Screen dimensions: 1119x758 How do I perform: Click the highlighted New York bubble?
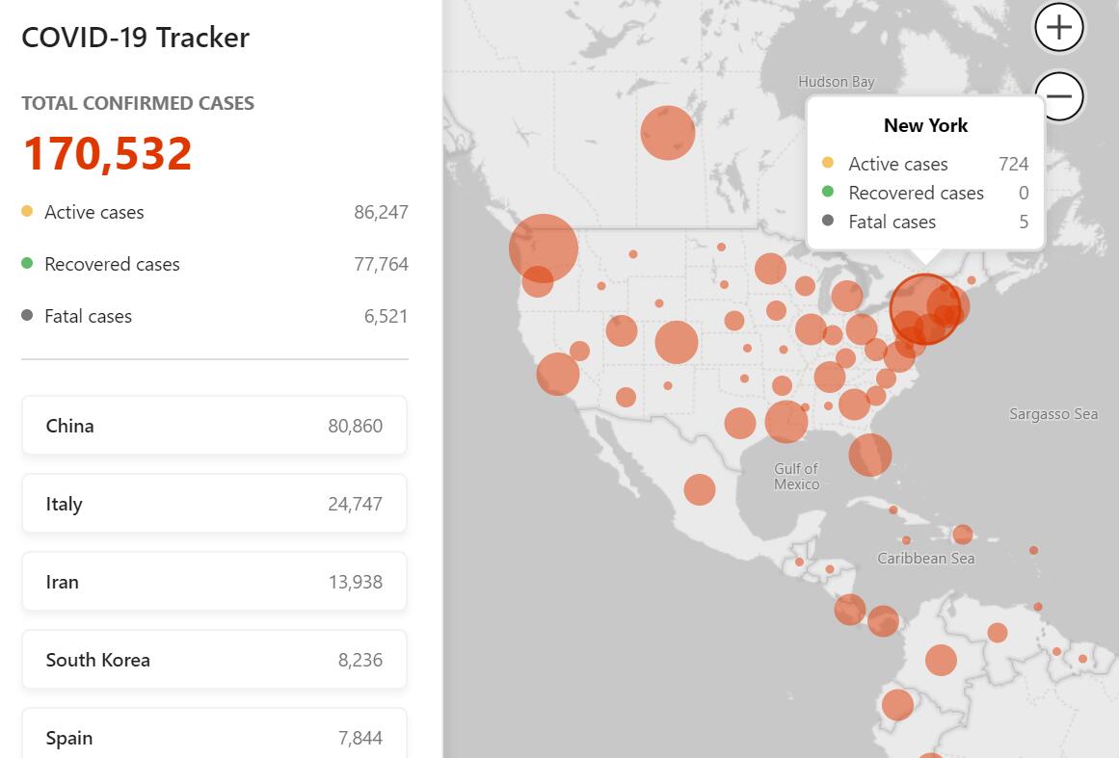coord(923,308)
